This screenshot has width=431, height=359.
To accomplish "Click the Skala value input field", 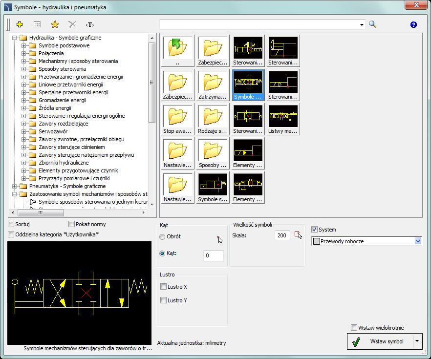I will pyautogui.click(x=282, y=235).
